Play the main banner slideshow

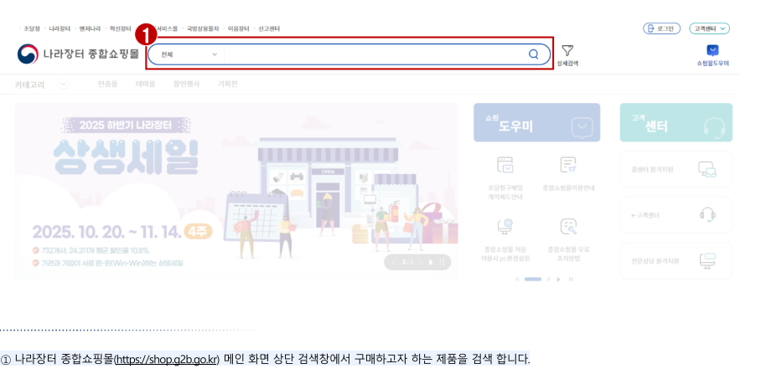[x=432, y=262]
